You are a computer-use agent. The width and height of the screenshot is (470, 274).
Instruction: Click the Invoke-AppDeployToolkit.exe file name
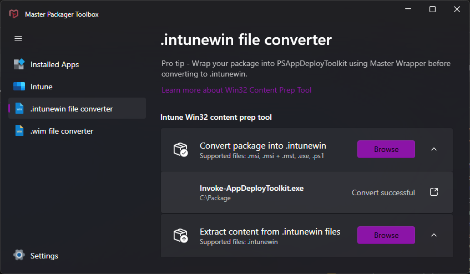coord(251,188)
